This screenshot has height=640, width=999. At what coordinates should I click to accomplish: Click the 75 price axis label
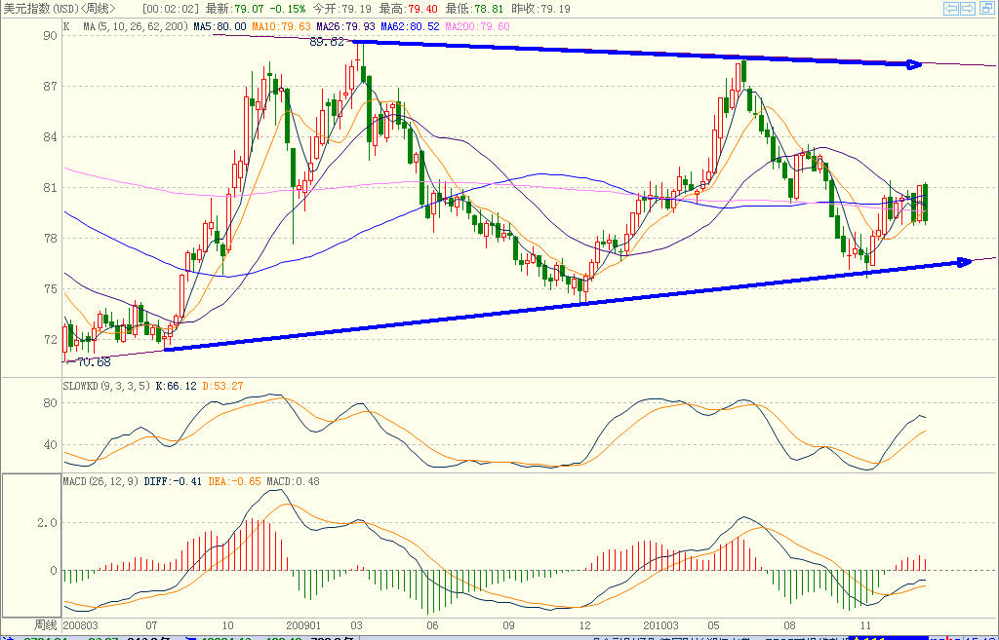[x=50, y=288]
